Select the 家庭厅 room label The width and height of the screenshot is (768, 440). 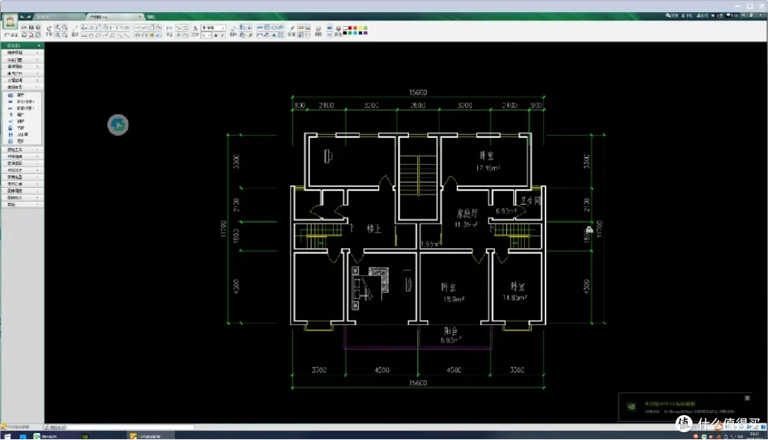pos(466,213)
